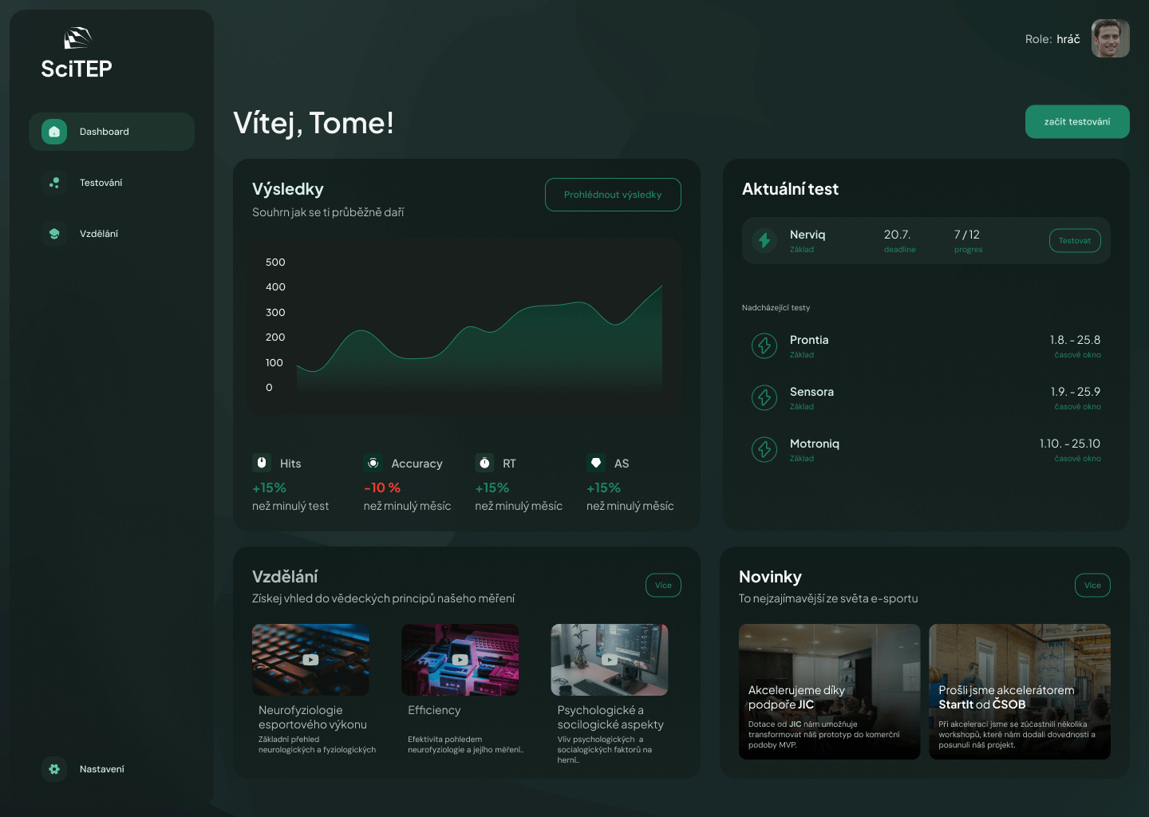The height and width of the screenshot is (817, 1149).
Task: Click the Dashboard home icon
Action: pyautogui.click(x=54, y=132)
